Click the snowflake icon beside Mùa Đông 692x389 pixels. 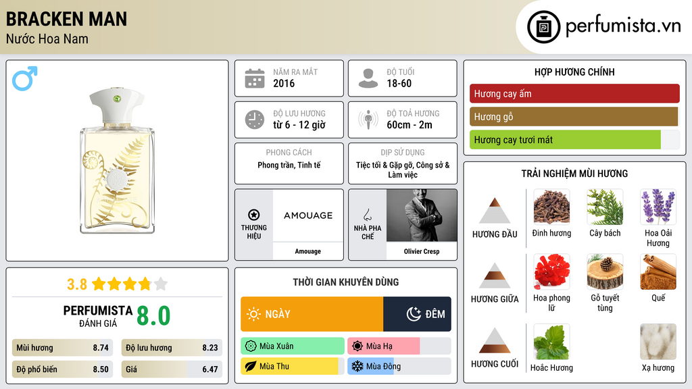[x=357, y=366]
